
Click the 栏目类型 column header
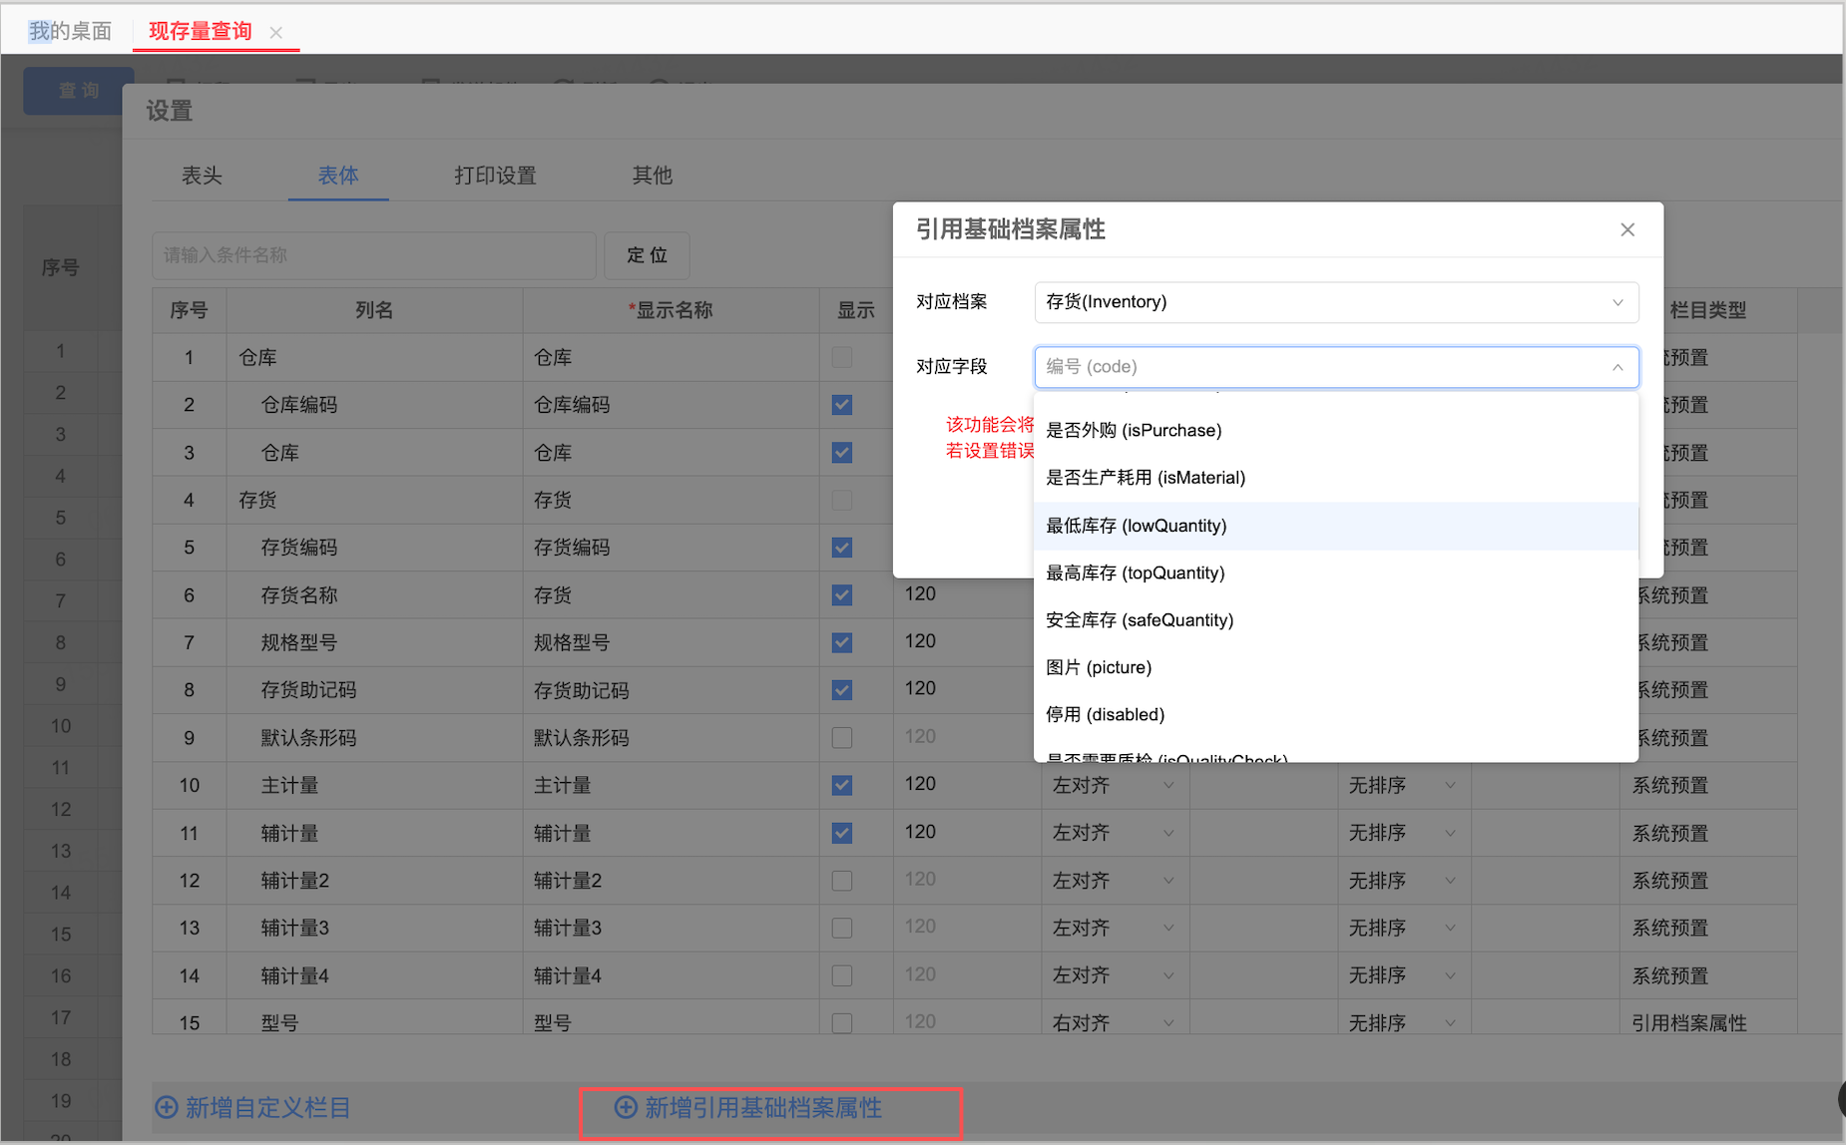1708,310
